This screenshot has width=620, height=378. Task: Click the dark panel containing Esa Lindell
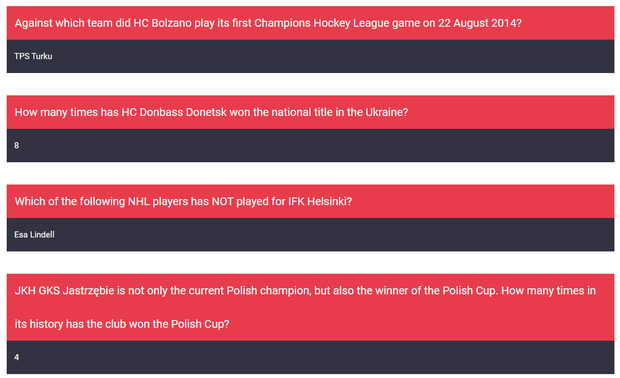pyautogui.click(x=310, y=235)
